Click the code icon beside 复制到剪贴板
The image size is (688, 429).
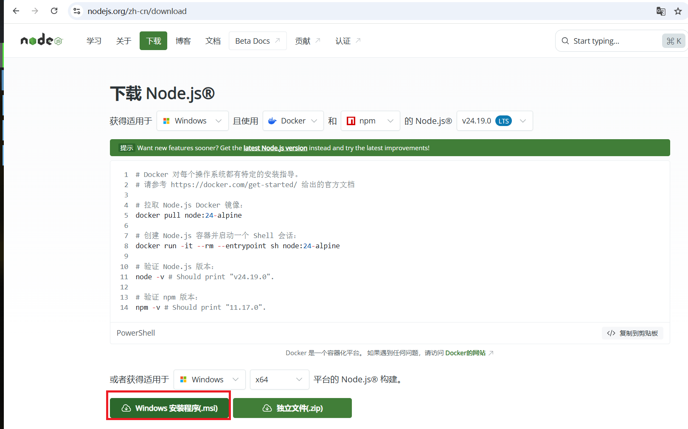(611, 333)
